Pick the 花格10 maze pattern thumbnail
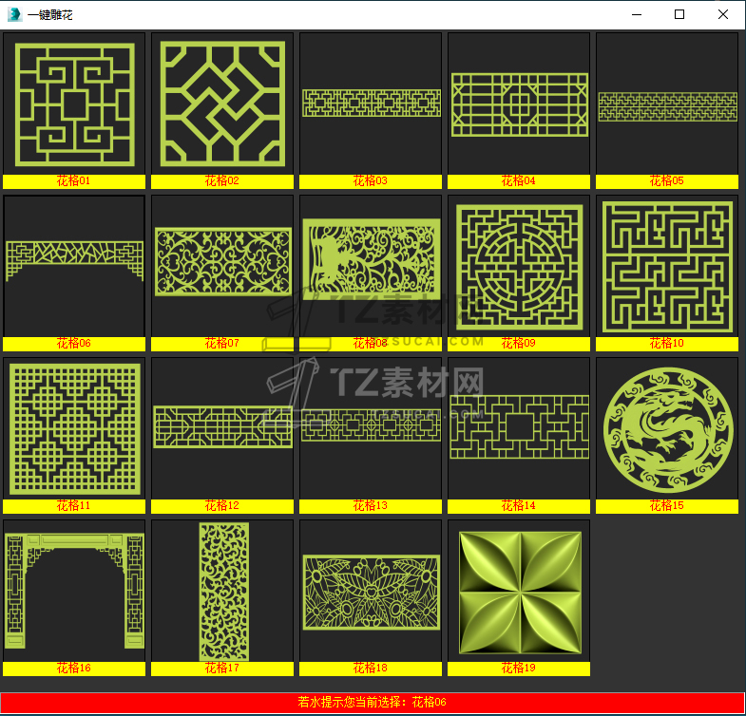 667,266
